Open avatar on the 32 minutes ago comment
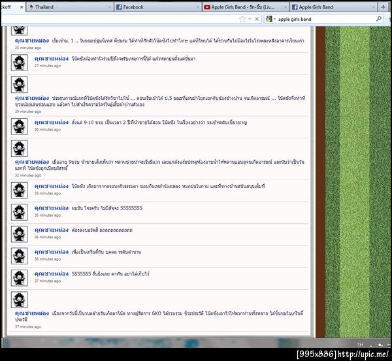This screenshot has width=392, height=361. point(19,148)
